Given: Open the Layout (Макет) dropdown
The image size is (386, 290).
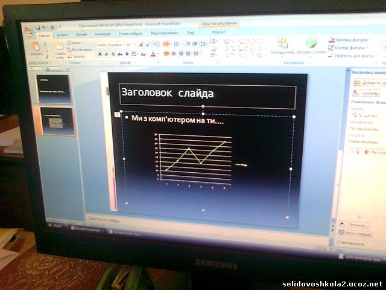Looking at the screenshot, I should [75, 43].
